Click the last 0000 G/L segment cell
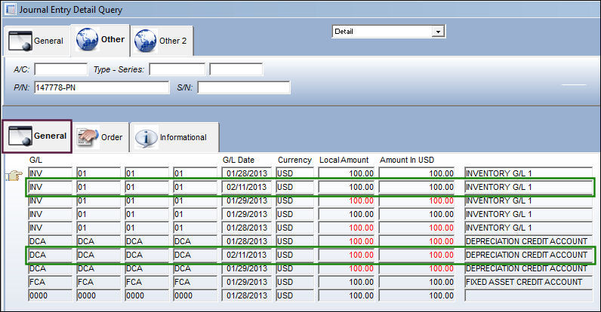 point(195,295)
